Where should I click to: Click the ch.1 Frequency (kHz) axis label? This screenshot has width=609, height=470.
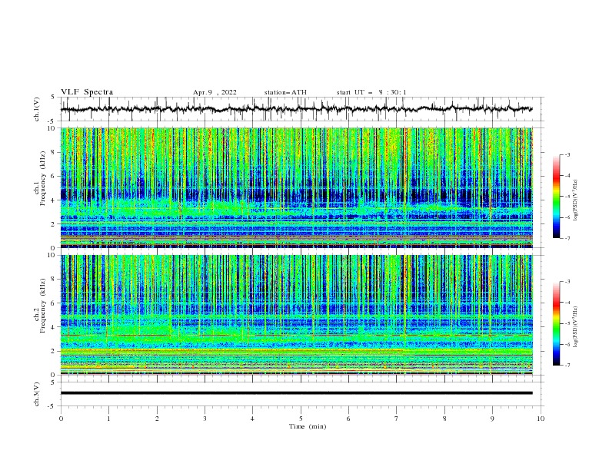pos(40,178)
